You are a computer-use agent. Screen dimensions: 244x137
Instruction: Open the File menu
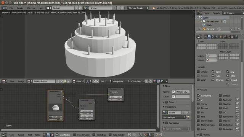(11, 8)
